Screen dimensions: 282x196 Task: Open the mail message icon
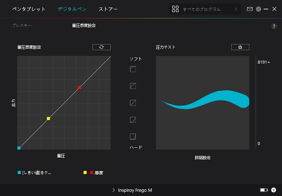[x=250, y=9]
